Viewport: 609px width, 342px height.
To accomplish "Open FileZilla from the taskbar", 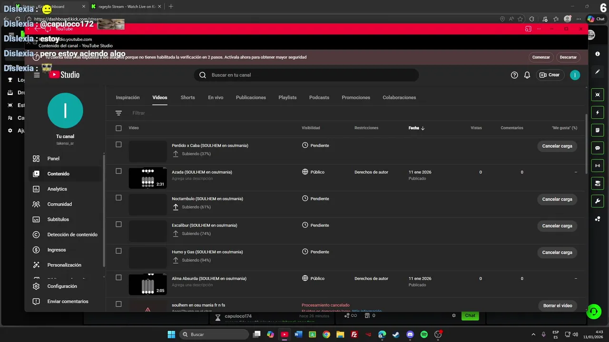I will coord(354,334).
